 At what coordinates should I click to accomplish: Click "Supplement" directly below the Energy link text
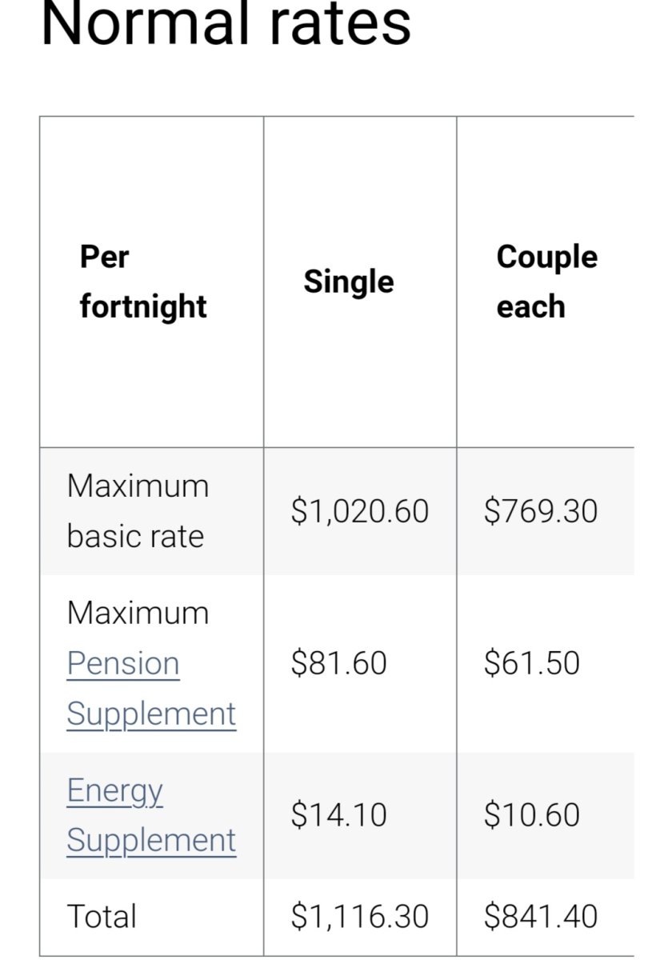(151, 840)
